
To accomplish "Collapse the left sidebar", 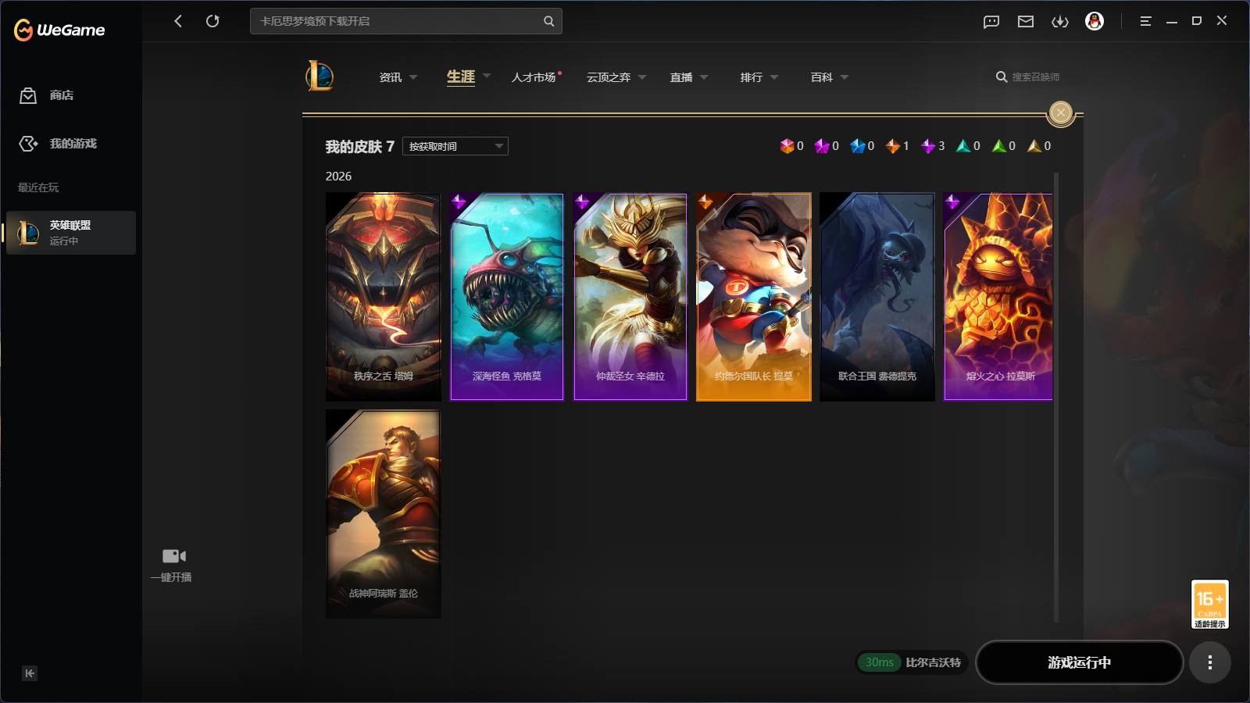I will (30, 673).
